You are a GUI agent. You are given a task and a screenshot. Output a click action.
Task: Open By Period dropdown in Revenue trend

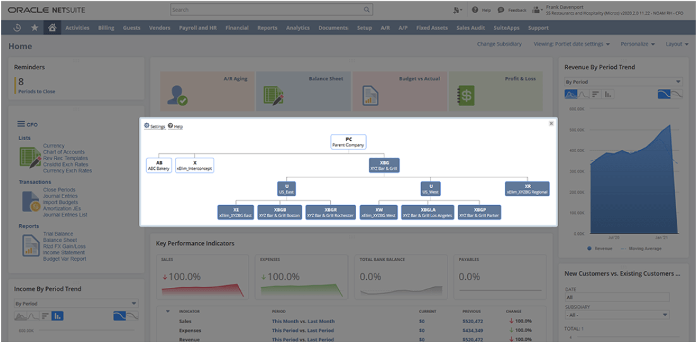click(x=623, y=82)
